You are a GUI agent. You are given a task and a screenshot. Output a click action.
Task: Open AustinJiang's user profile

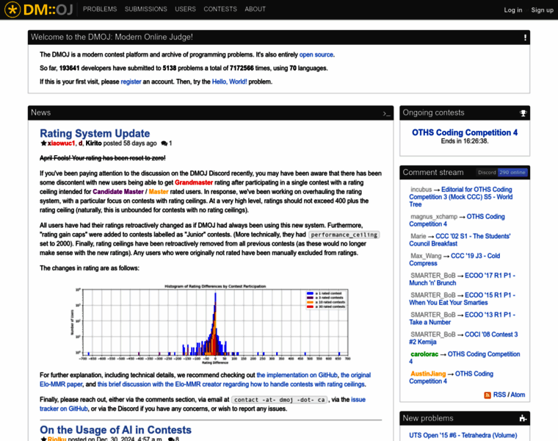428,373
